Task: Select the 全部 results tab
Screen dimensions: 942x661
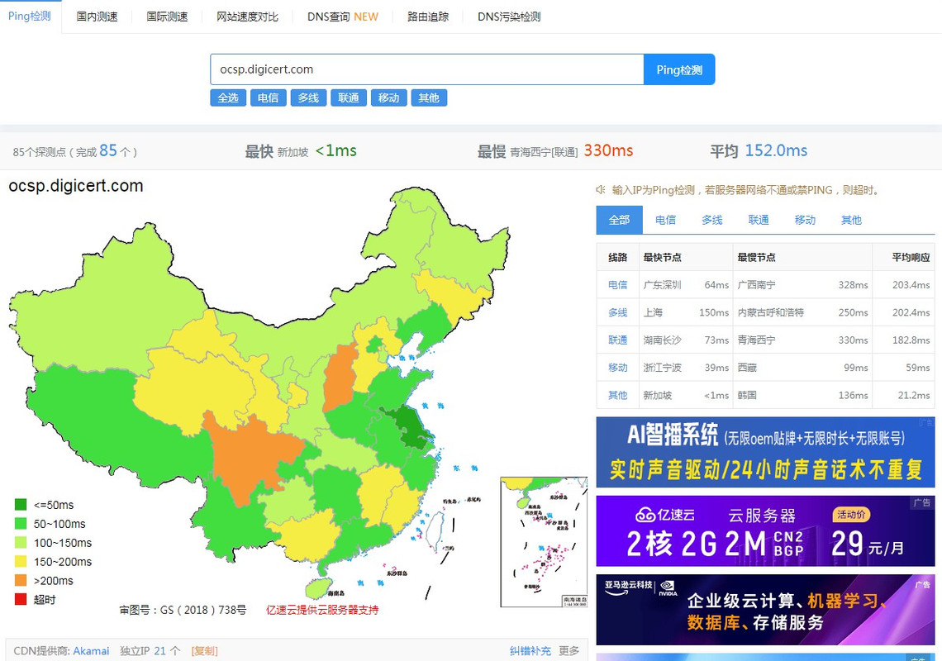Action: click(x=620, y=220)
